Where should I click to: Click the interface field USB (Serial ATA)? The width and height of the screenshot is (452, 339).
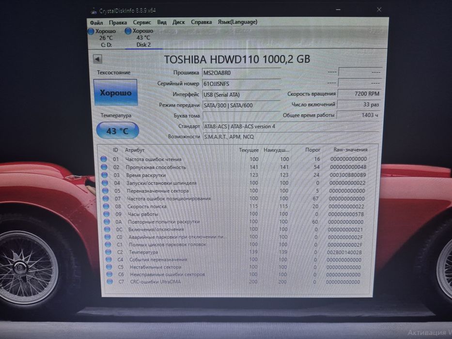(241, 94)
